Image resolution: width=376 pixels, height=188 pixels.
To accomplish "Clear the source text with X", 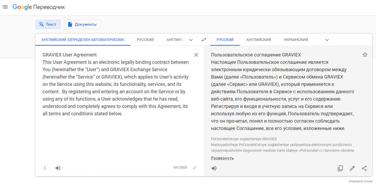I will (x=196, y=55).
